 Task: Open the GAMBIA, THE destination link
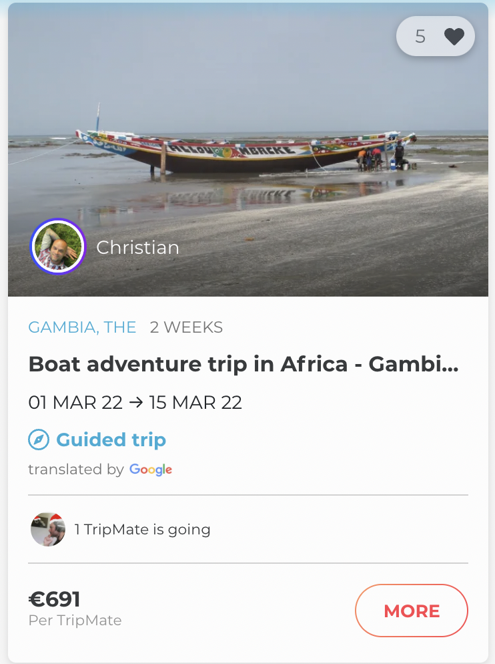click(x=82, y=327)
